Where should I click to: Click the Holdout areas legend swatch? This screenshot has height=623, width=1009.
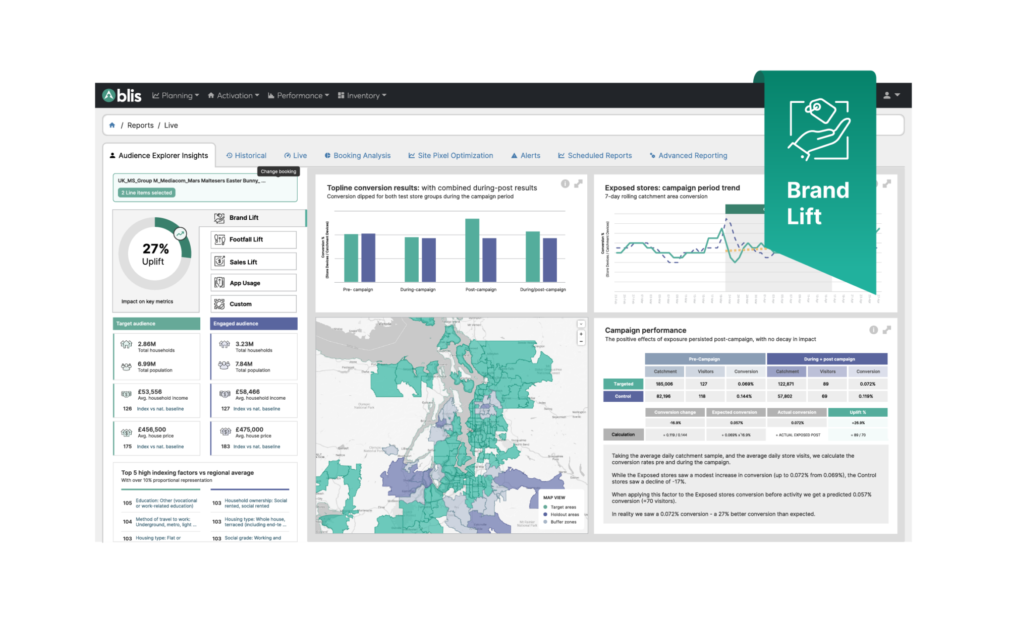pyautogui.click(x=545, y=514)
